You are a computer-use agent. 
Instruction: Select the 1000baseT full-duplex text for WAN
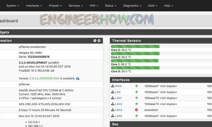[161, 86]
